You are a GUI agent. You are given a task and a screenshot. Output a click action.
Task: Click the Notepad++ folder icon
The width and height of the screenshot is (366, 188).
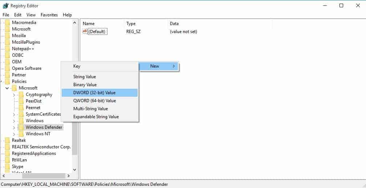[7, 49]
